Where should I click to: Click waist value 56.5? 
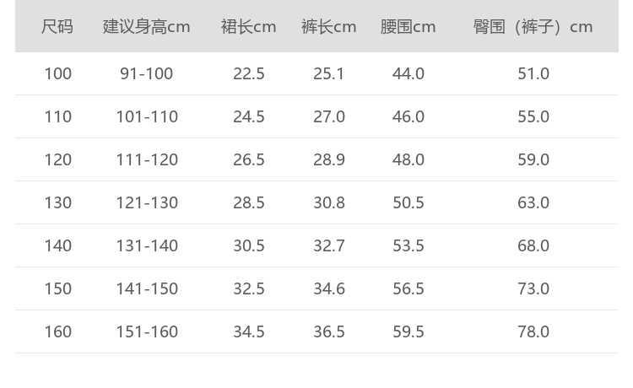[408, 288]
